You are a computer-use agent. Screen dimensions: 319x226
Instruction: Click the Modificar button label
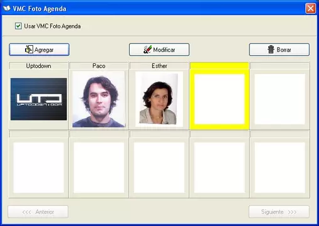[x=164, y=50]
